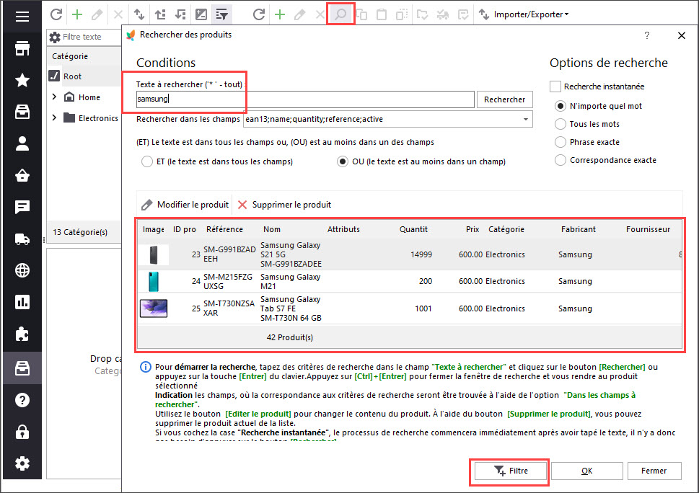Open the globe localization icon
The height and width of the screenshot is (493, 699).
coord(22,270)
